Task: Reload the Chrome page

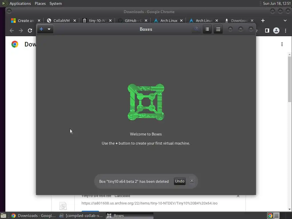Action: [30, 31]
